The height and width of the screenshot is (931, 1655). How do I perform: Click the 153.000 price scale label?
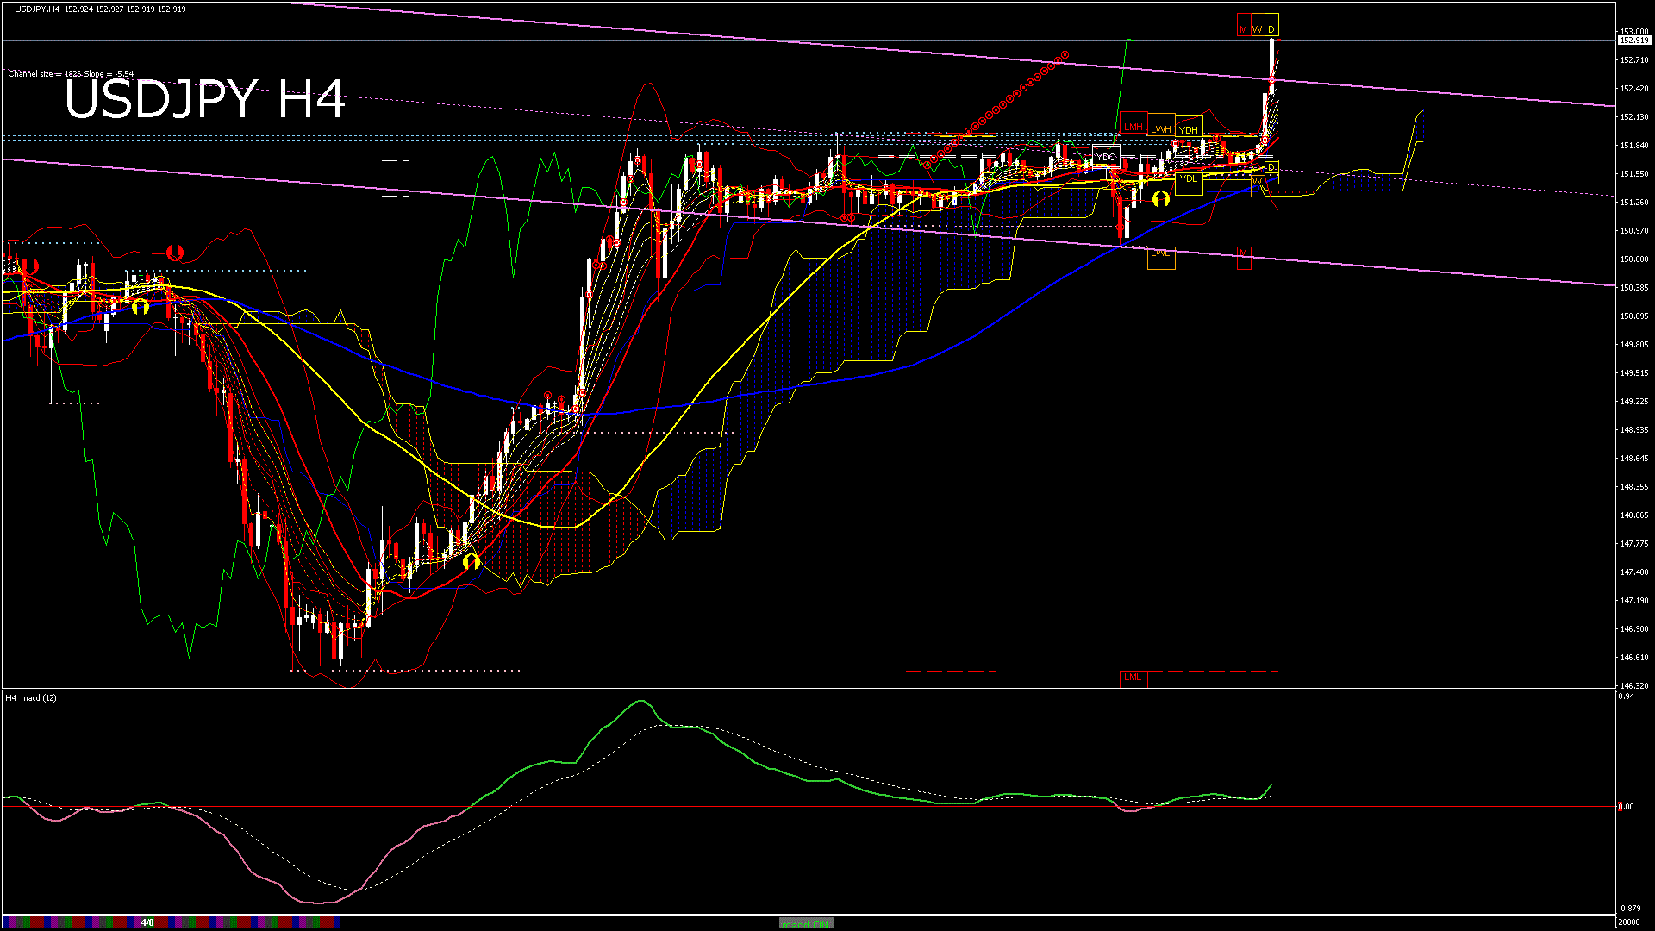(1633, 32)
